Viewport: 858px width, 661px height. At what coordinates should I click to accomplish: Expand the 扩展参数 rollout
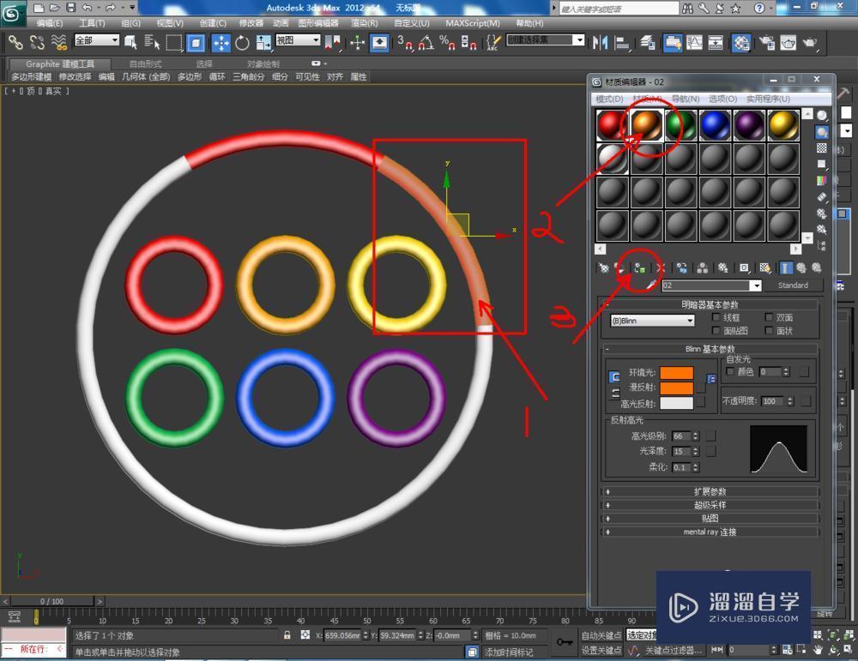pos(710,491)
